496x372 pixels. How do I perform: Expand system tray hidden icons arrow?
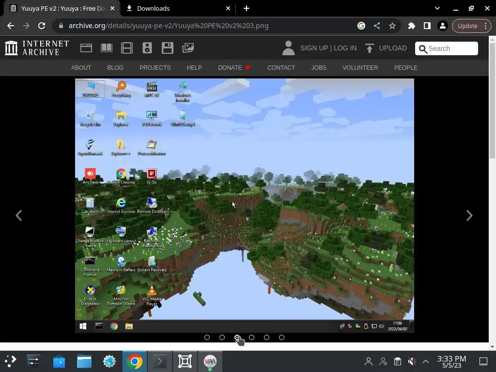[426, 361]
